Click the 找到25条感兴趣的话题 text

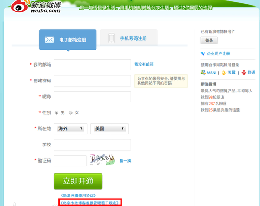pyautogui.click(x=220, y=110)
